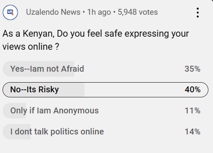Image resolution: width=213 pixels, height=153 pixels.
Task: Open the Uzalendo News channel avatar
Action: point(10,12)
